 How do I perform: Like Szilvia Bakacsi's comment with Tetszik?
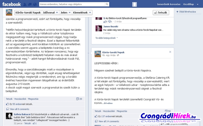tap(28, 123)
